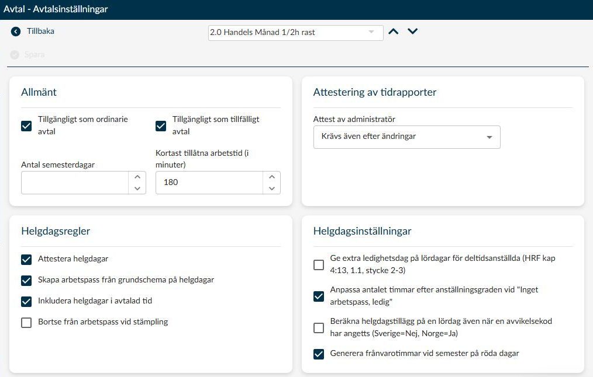Decrease 'Kortast tillåtna arbetstid' with down stepper

click(271, 188)
